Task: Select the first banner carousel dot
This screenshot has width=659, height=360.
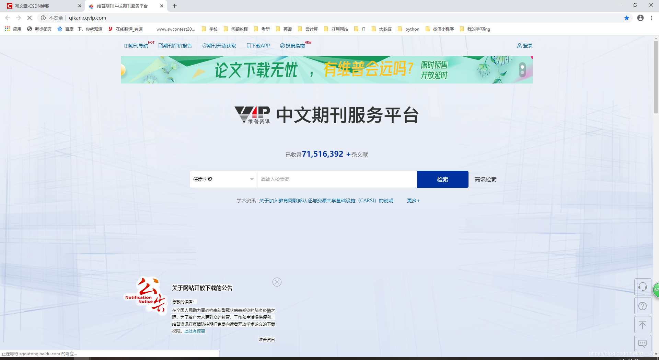Action: (522, 67)
